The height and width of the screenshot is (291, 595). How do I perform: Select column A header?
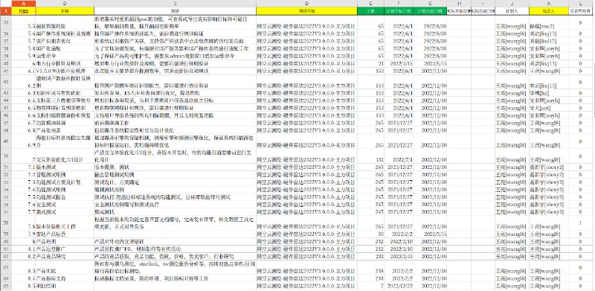point(24,4)
